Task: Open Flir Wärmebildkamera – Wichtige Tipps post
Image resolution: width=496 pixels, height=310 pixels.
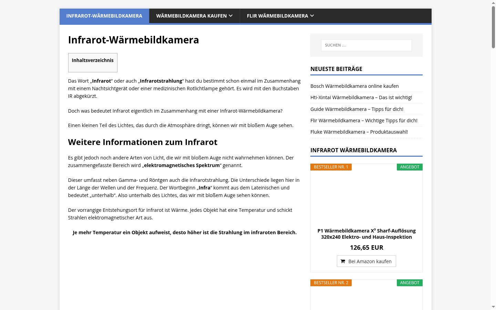Action: (x=364, y=121)
